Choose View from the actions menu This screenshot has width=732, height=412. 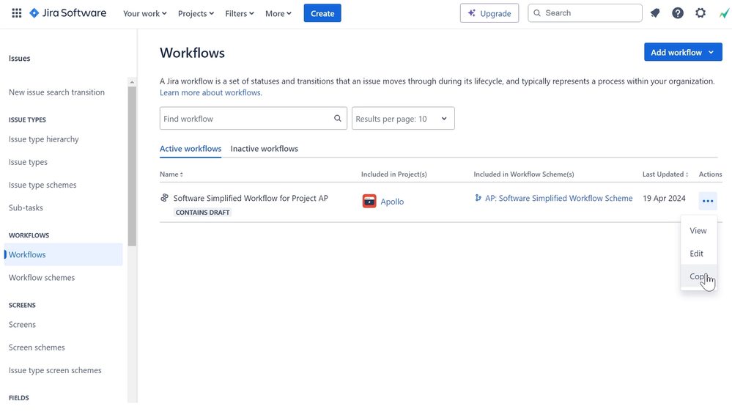click(x=698, y=230)
